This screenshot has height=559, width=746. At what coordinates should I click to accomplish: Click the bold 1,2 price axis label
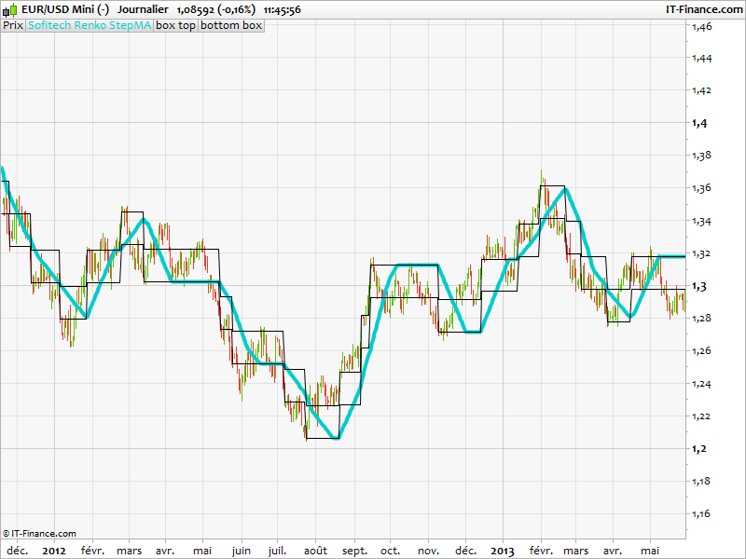coord(699,449)
